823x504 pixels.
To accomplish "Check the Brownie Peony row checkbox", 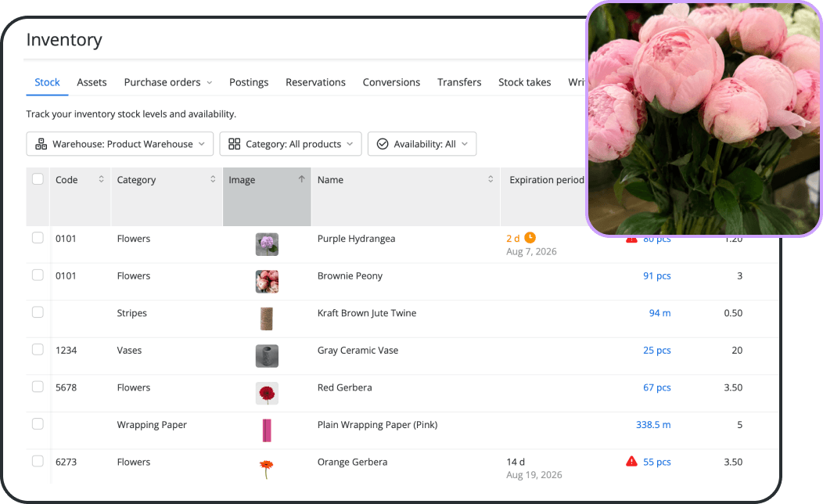I will tap(38, 275).
